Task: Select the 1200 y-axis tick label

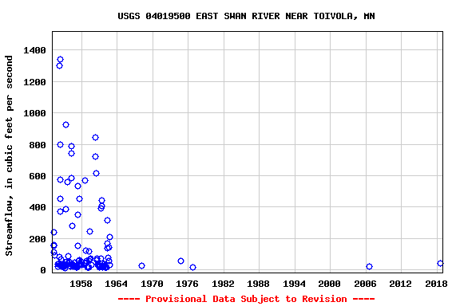Action: click(x=34, y=82)
